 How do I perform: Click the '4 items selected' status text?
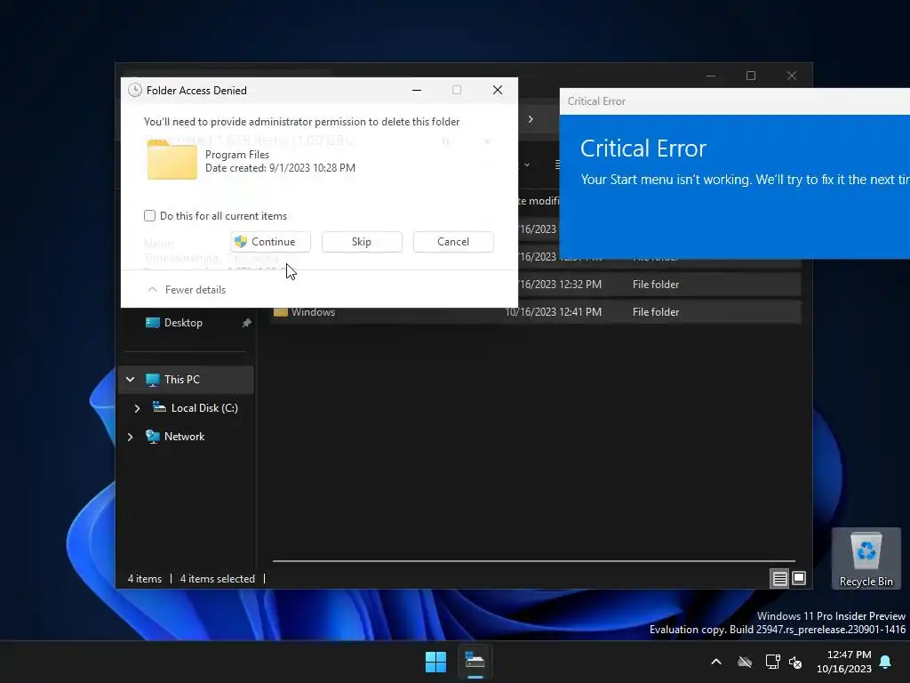pos(217,579)
